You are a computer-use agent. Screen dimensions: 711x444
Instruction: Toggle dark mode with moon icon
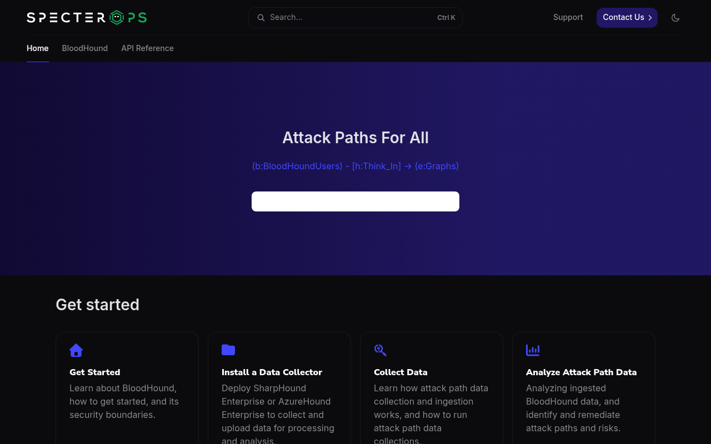(675, 18)
